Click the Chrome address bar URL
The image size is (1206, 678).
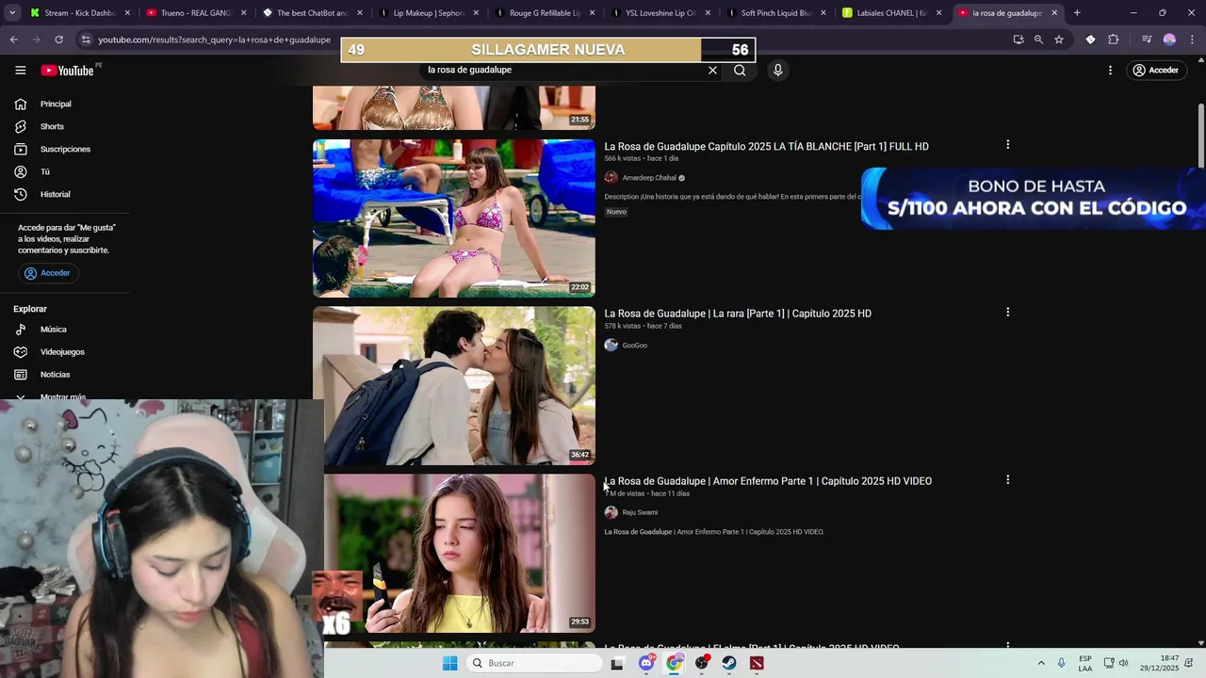click(214, 40)
